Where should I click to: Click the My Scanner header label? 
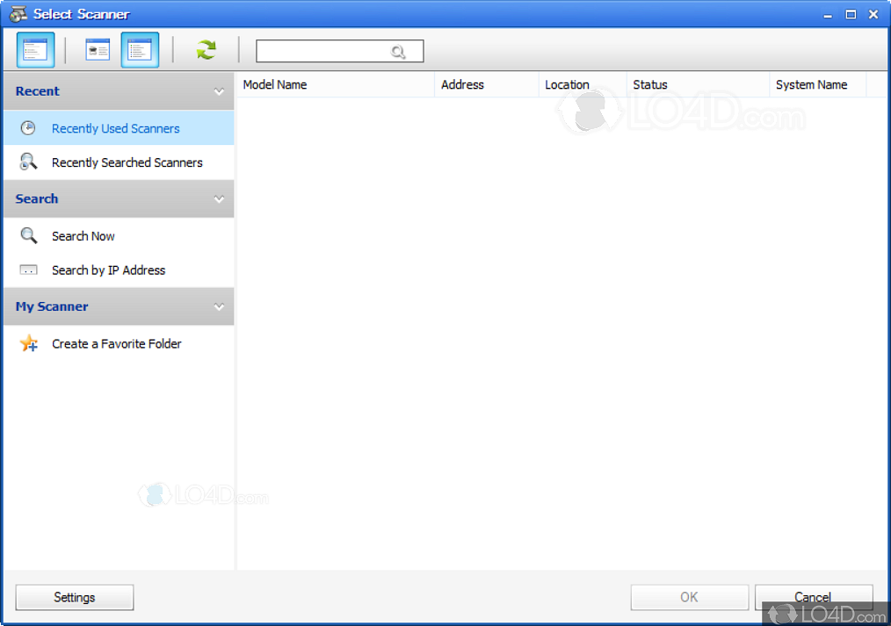tap(52, 307)
